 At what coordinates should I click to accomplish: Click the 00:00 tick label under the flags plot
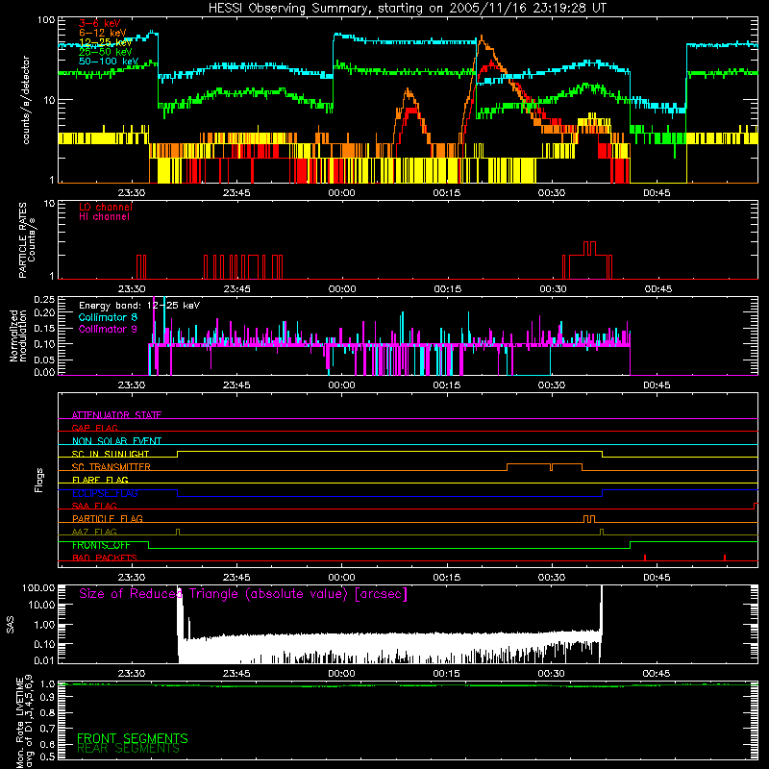tap(341, 578)
